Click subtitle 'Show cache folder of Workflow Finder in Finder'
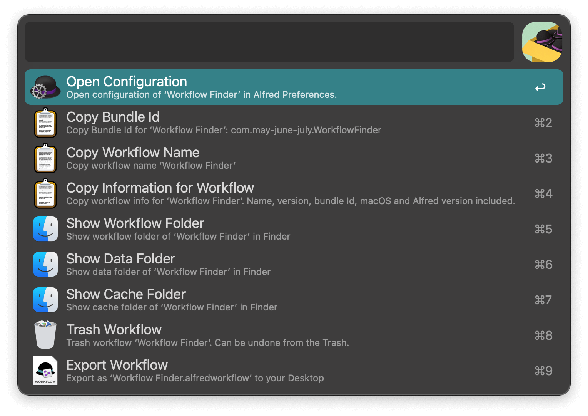Viewport: 588px width, 416px height. click(x=172, y=307)
